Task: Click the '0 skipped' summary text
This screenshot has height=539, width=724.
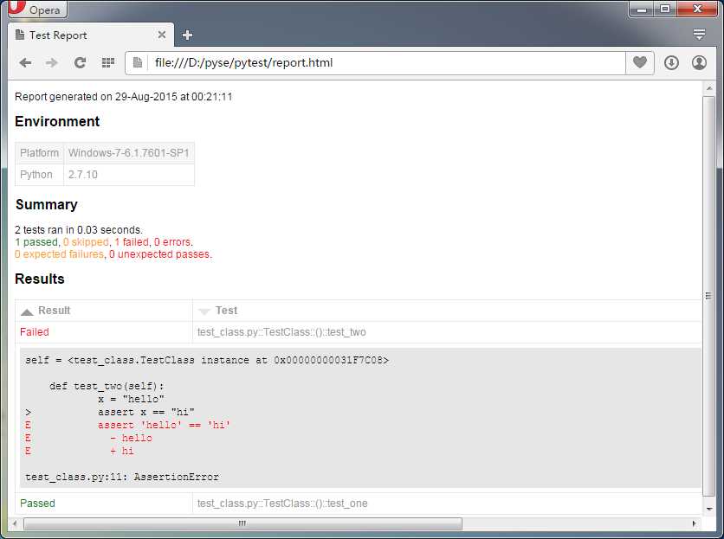Action: click(x=86, y=241)
